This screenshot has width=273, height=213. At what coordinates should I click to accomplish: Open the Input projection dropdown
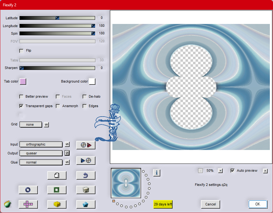(x=41, y=144)
